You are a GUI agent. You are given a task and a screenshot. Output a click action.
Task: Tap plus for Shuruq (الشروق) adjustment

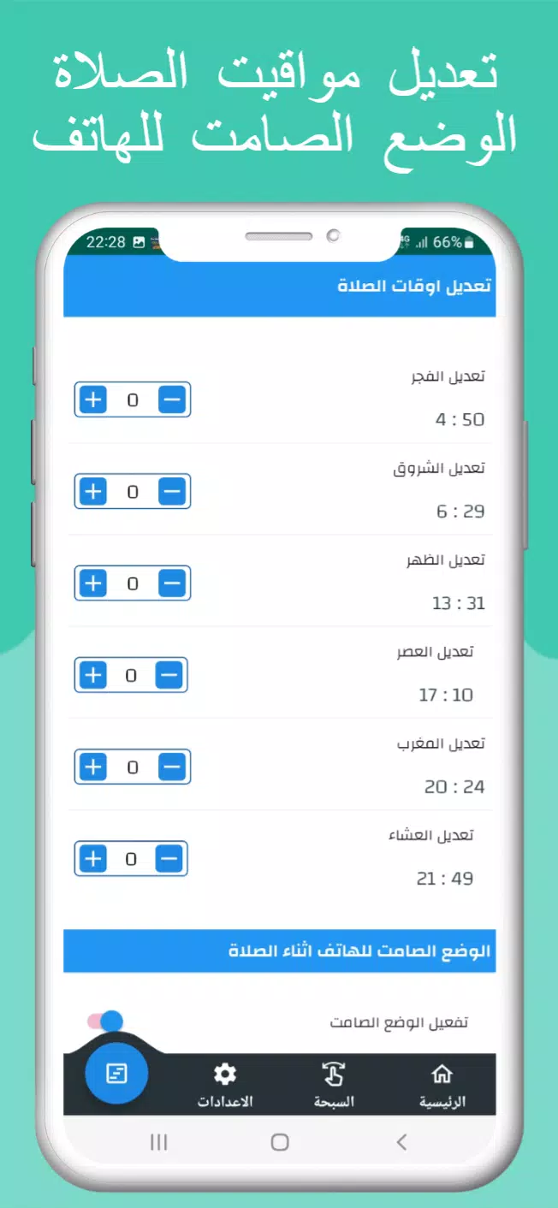[x=93, y=491]
